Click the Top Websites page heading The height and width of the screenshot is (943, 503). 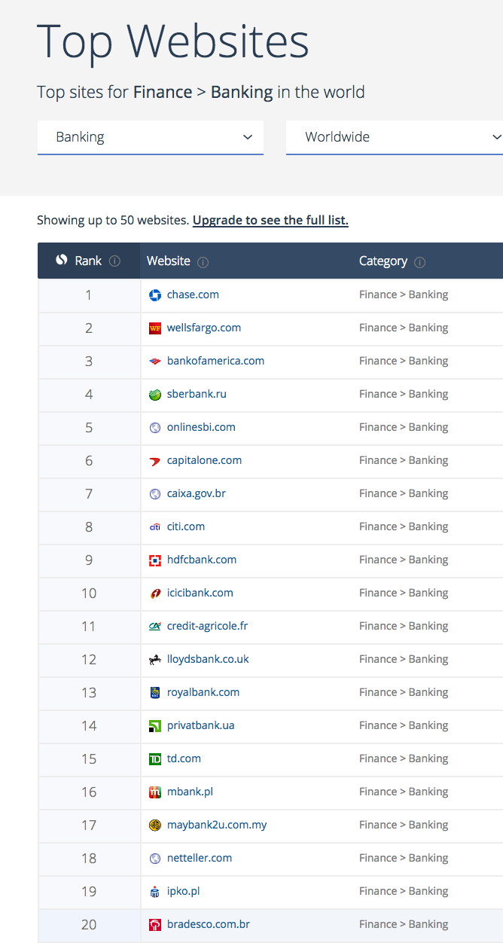pyautogui.click(x=173, y=41)
